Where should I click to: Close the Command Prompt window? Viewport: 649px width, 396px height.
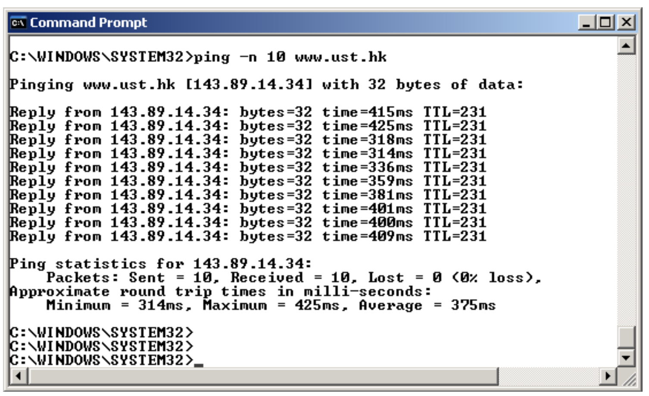pos(626,23)
